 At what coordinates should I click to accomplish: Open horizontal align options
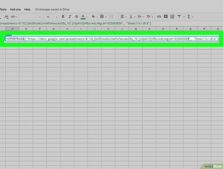122,17
